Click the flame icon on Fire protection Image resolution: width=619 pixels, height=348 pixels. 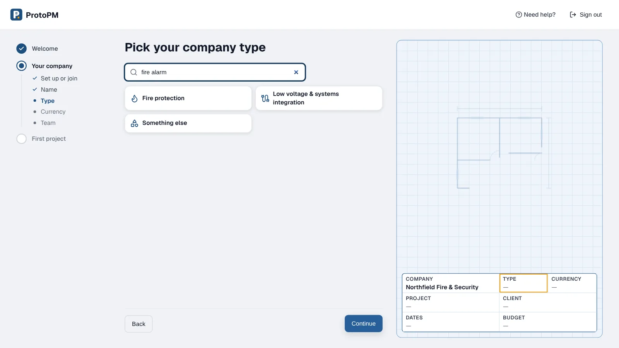click(x=135, y=99)
